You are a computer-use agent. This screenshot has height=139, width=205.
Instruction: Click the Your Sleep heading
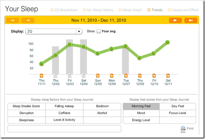click(21, 9)
